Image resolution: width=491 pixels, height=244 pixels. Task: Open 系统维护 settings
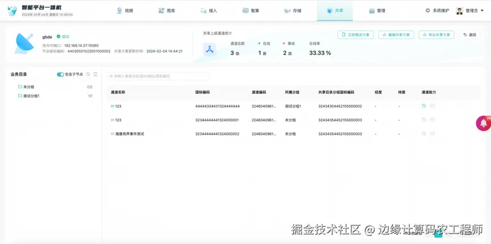[x=437, y=11]
